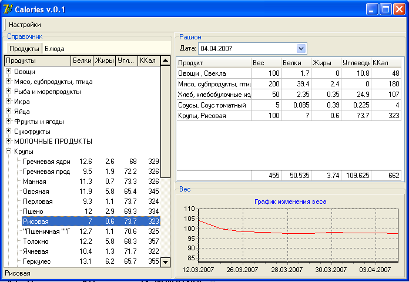Viewport: 409px width, 282px height.
Task: Click the Углеводы column header in Рацион
Action: point(356,63)
